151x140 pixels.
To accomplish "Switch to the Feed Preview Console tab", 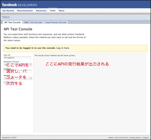I will (x=56, y=23).
